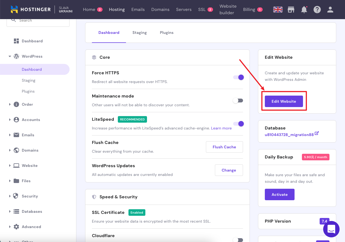Click the Databases storage icon

point(16,211)
